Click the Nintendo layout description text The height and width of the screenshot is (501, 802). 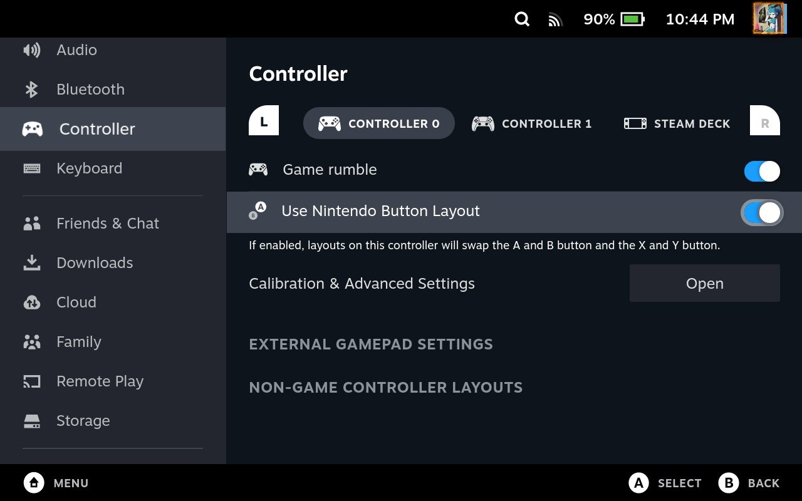(x=484, y=245)
